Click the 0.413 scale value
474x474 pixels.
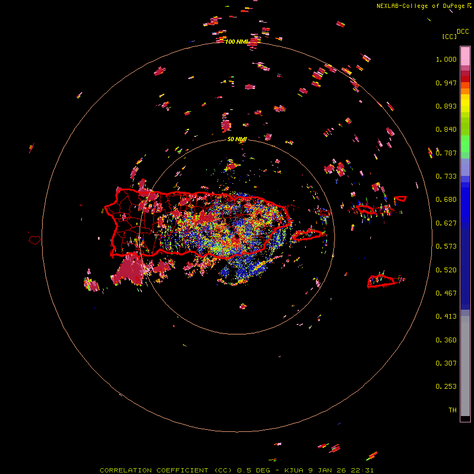446,317
